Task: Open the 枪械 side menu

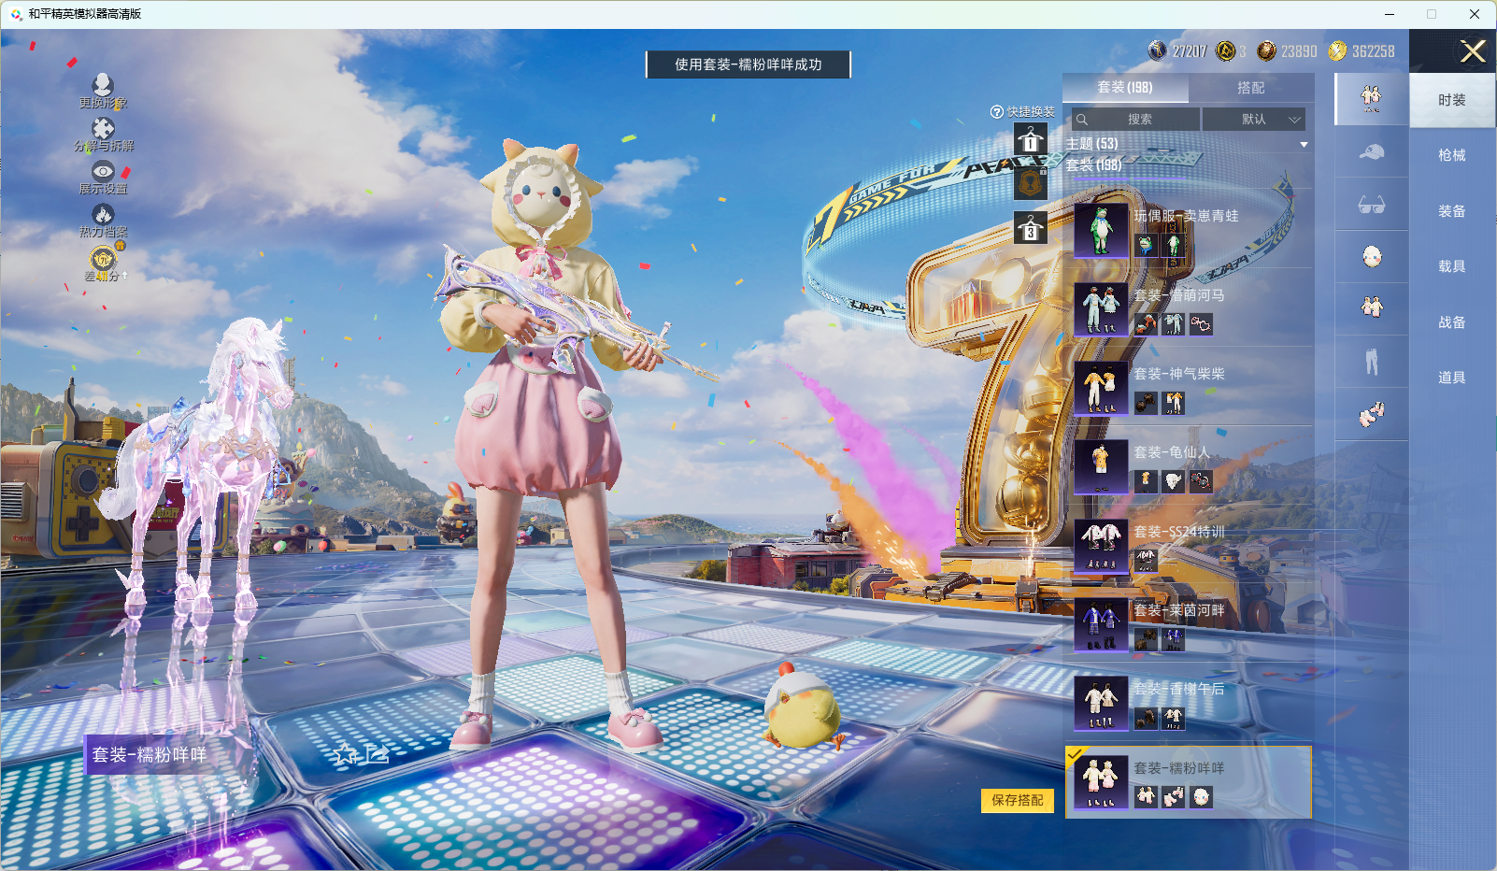Action: [1452, 155]
